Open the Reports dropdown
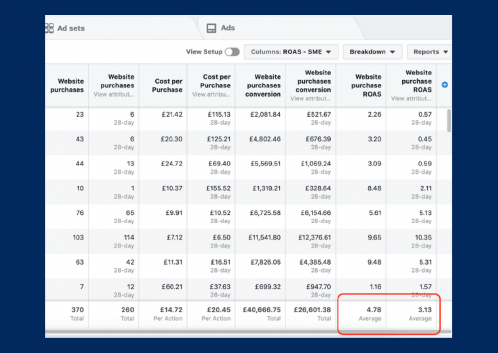This screenshot has width=498, height=353. 429,52
